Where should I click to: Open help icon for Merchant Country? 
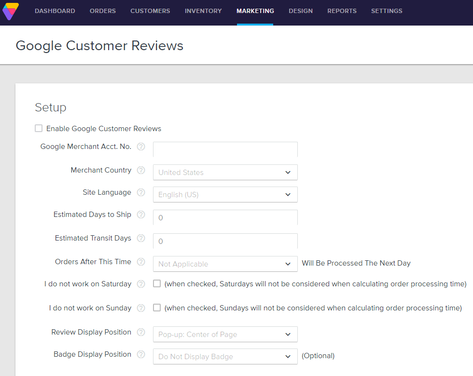click(141, 170)
